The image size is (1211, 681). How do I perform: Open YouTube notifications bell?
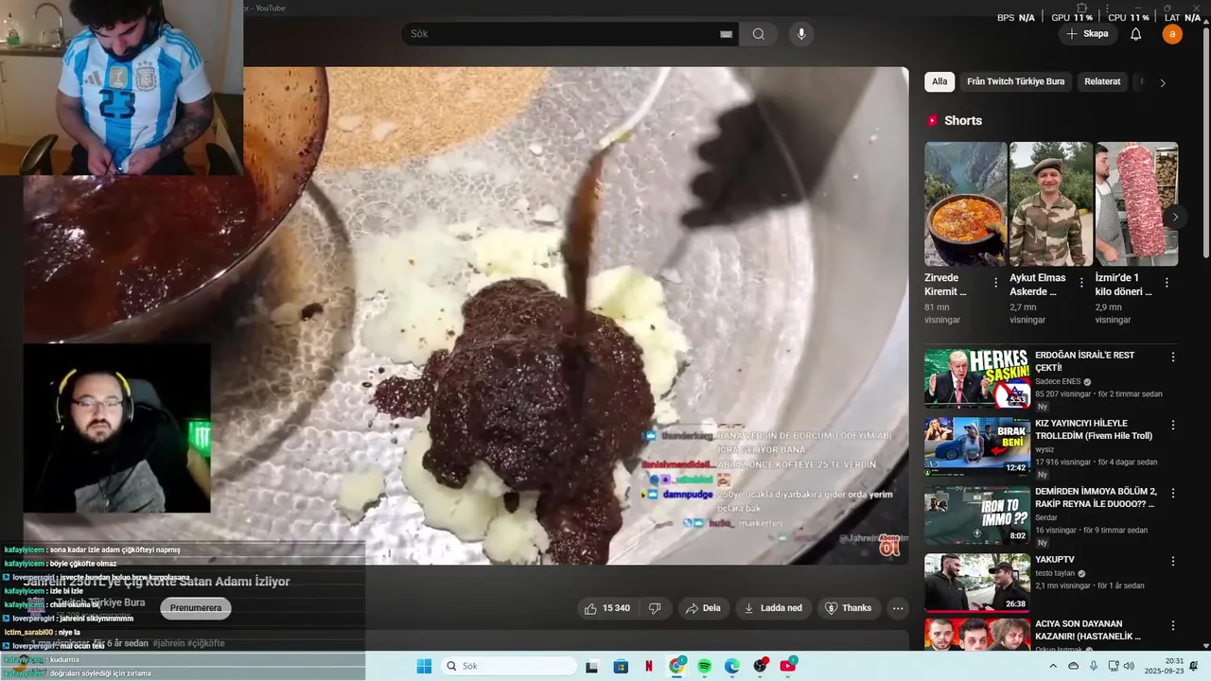[1136, 34]
